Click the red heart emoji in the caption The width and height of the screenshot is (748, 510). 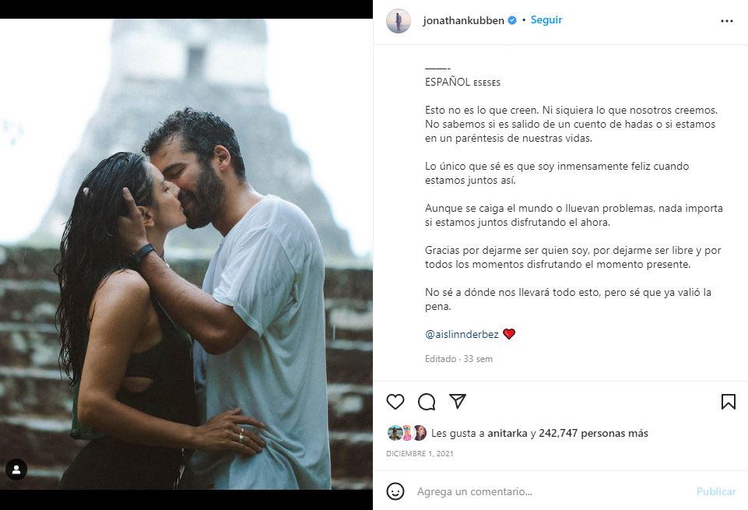pyautogui.click(x=509, y=334)
